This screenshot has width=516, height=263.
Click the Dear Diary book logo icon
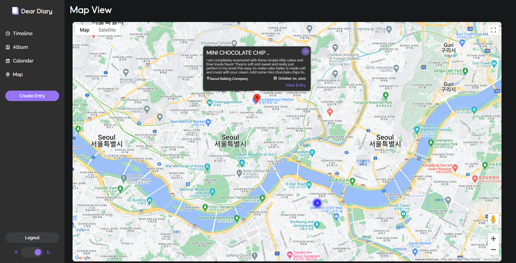tap(15, 11)
